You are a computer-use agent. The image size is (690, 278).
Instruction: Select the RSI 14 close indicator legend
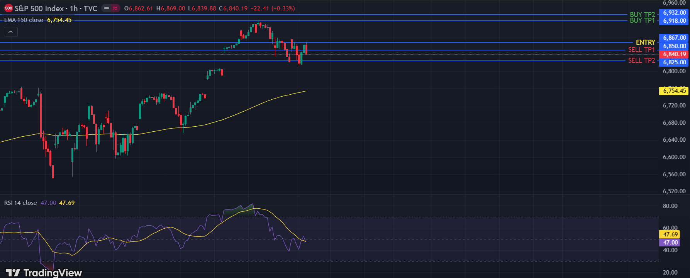tap(20, 203)
